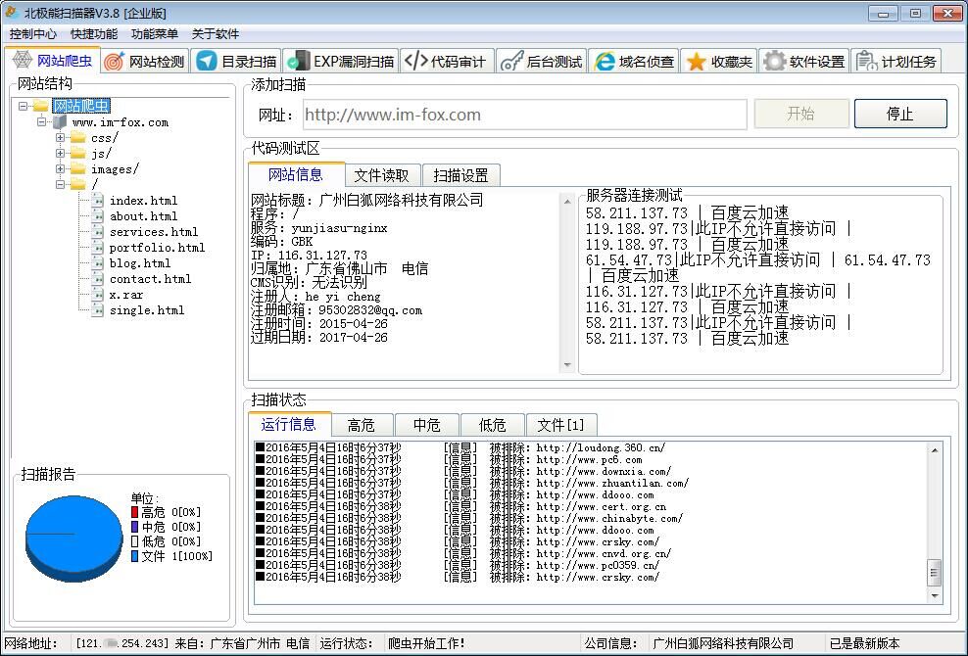Click the EXP漏洞扫描 server icon
The height and width of the screenshot is (656, 968).
[x=299, y=61]
